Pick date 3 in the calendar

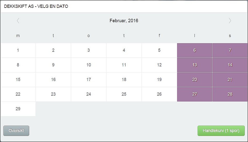(89, 50)
